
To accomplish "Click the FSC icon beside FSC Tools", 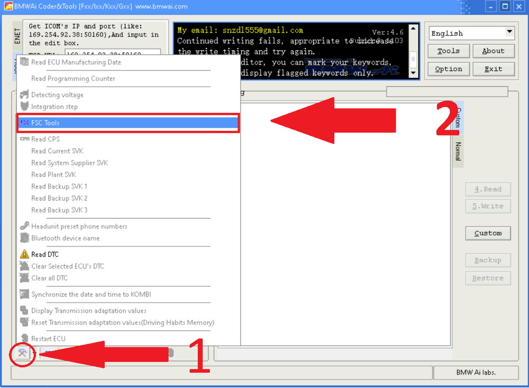I will 24,123.
